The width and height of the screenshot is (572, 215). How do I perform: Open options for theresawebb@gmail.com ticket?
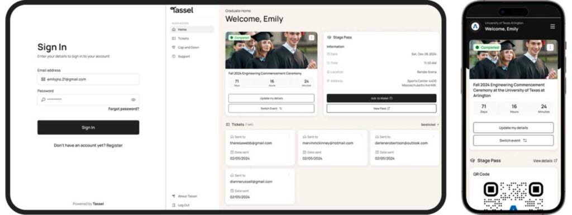coord(289,136)
